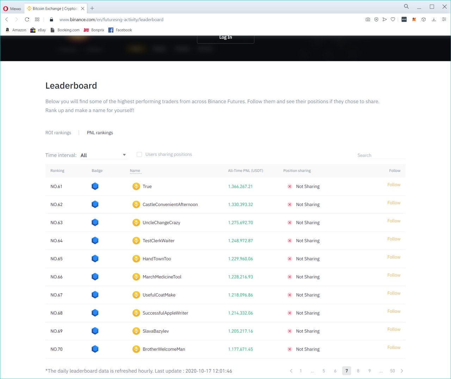Bookmark page with heart icon
The image size is (451, 379).
point(393,19)
